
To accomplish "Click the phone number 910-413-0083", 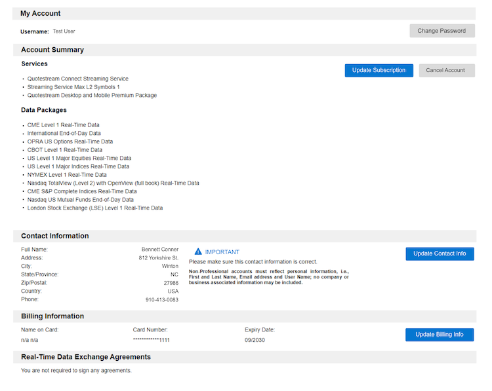I will pyautogui.click(x=161, y=299).
